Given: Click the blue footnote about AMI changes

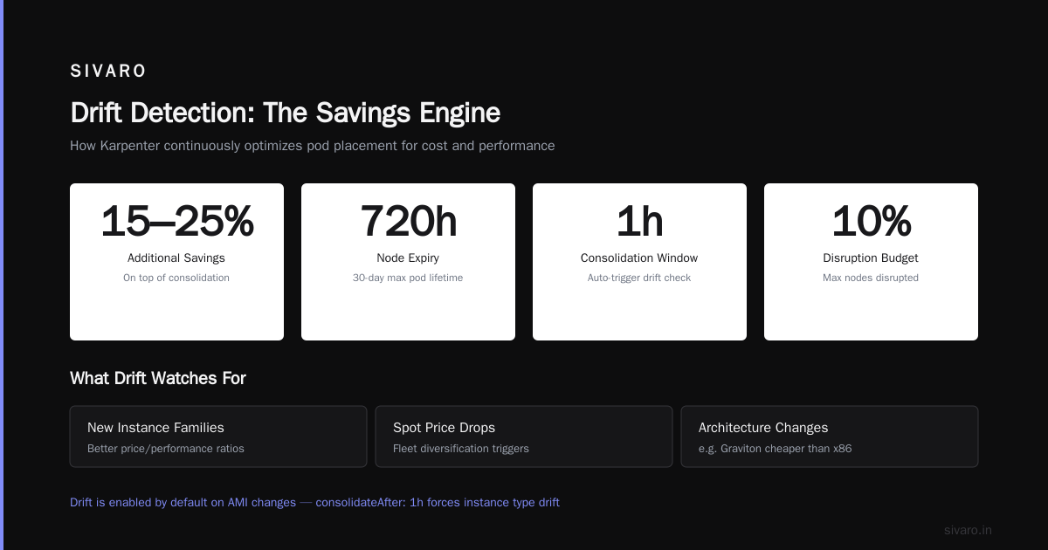Looking at the screenshot, I should [x=314, y=502].
